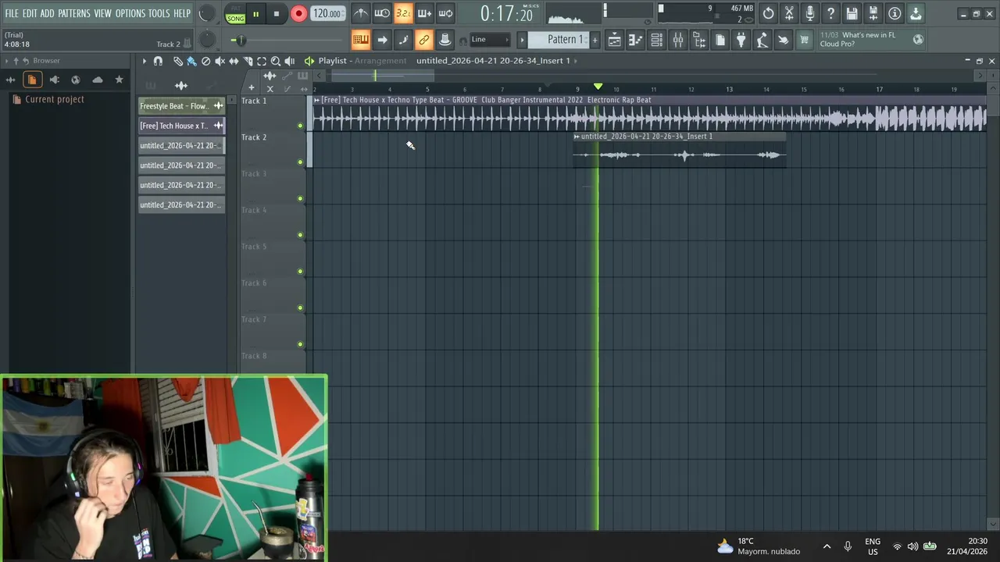This screenshot has height=562, width=1000.
Task: Click the question mark help icon
Action: tap(831, 13)
